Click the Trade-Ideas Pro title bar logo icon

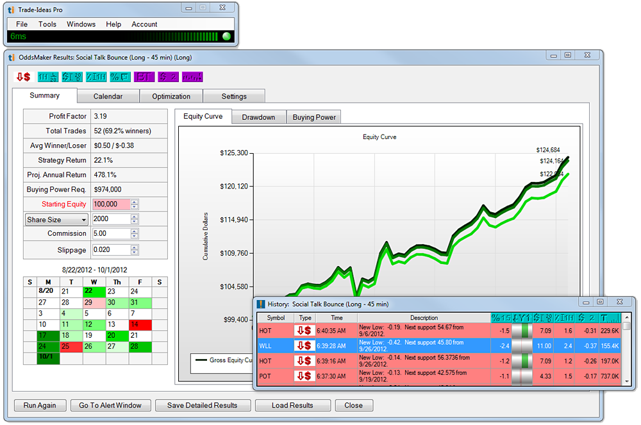11,10
